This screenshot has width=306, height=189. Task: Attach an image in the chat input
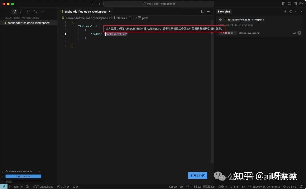(294, 33)
